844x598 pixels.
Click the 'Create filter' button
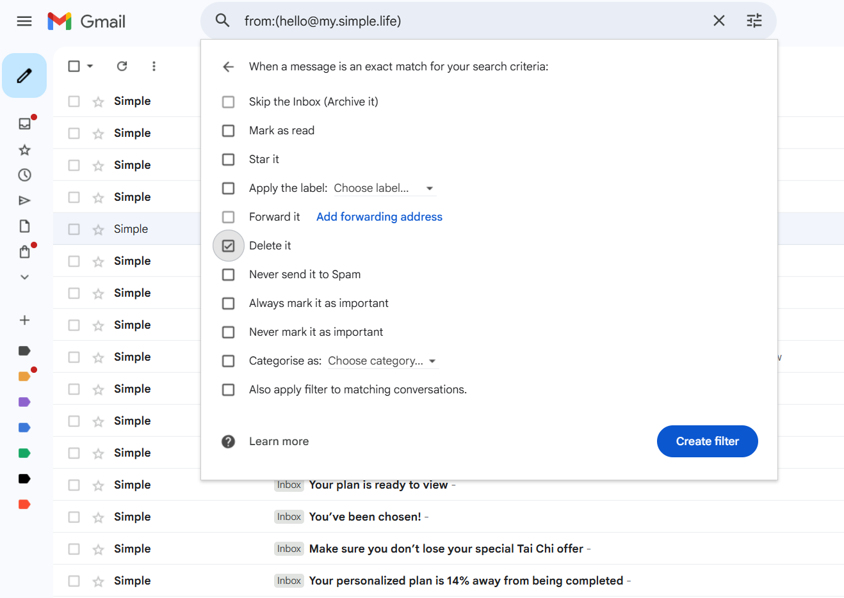click(707, 441)
